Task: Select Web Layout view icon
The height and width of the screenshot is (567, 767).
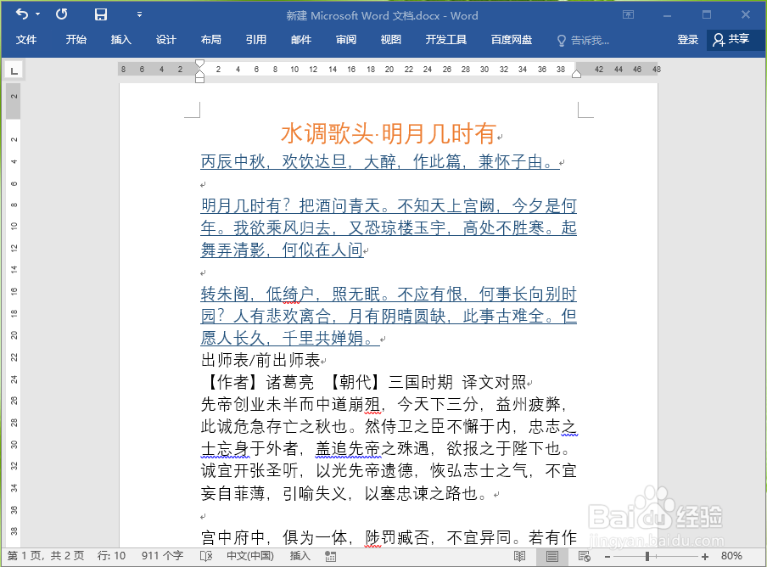Action: click(x=582, y=556)
